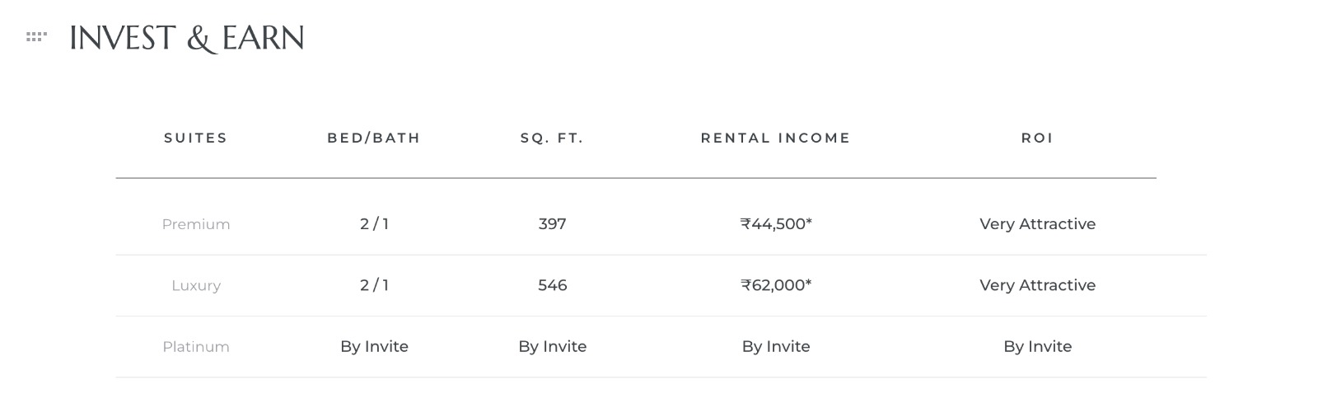Click the Luxury row's Very Attractive ROI

[1037, 285]
